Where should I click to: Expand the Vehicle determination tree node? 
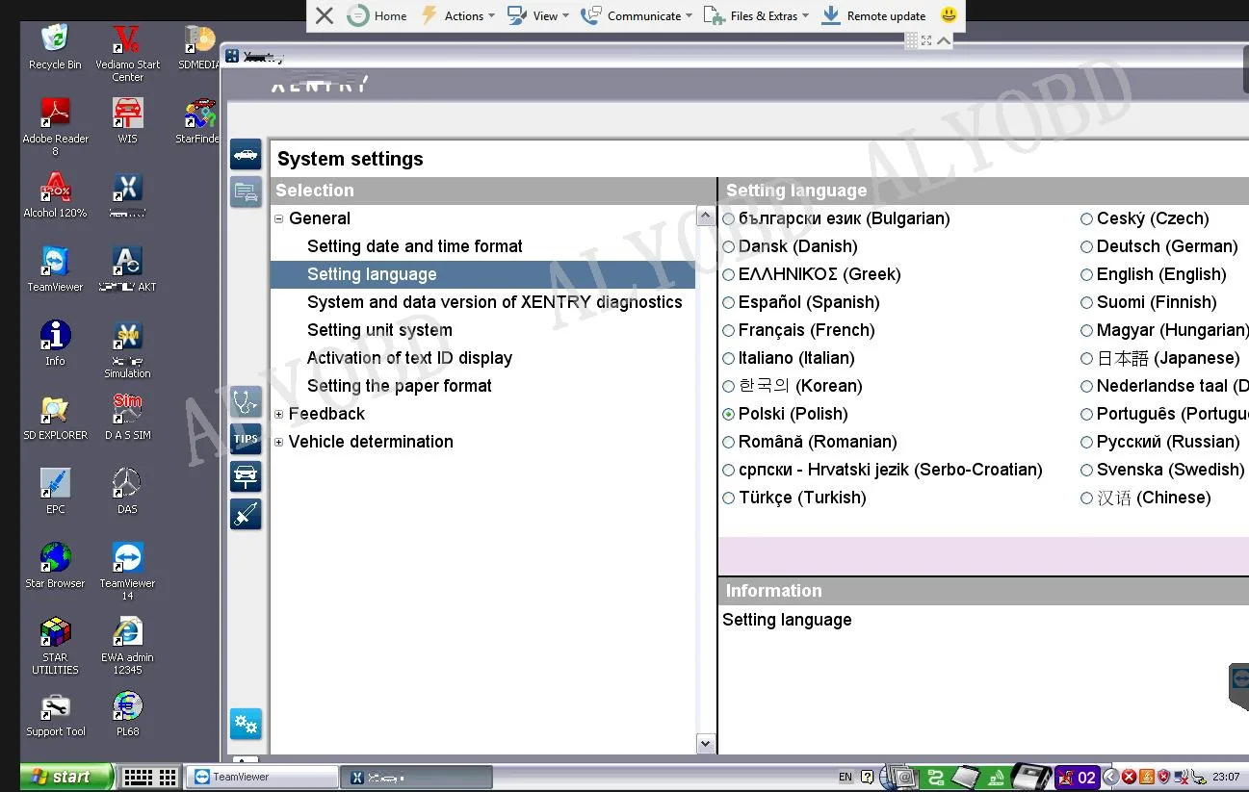pyautogui.click(x=279, y=442)
